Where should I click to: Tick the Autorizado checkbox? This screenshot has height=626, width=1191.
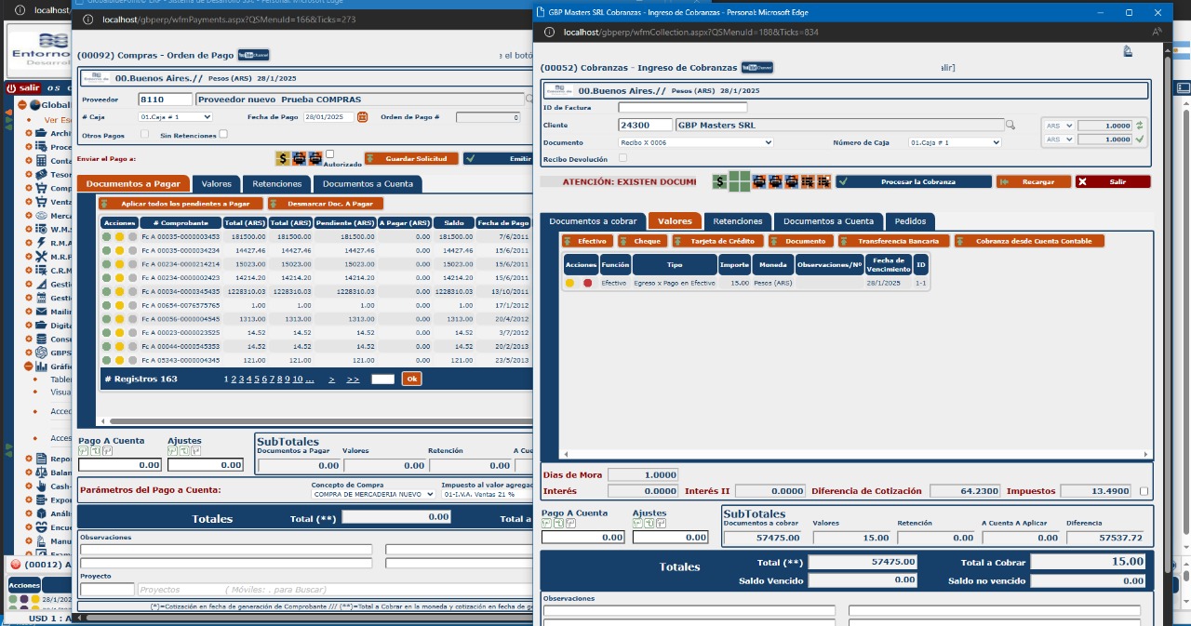(x=329, y=154)
